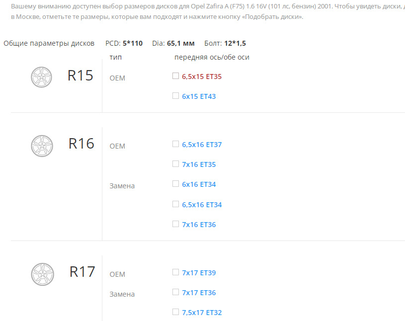Tick the 7x16 ET36 checkbox

pyautogui.click(x=175, y=224)
